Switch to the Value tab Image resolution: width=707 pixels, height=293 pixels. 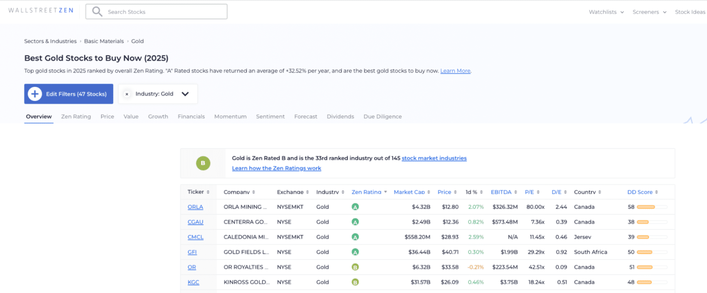(x=131, y=117)
